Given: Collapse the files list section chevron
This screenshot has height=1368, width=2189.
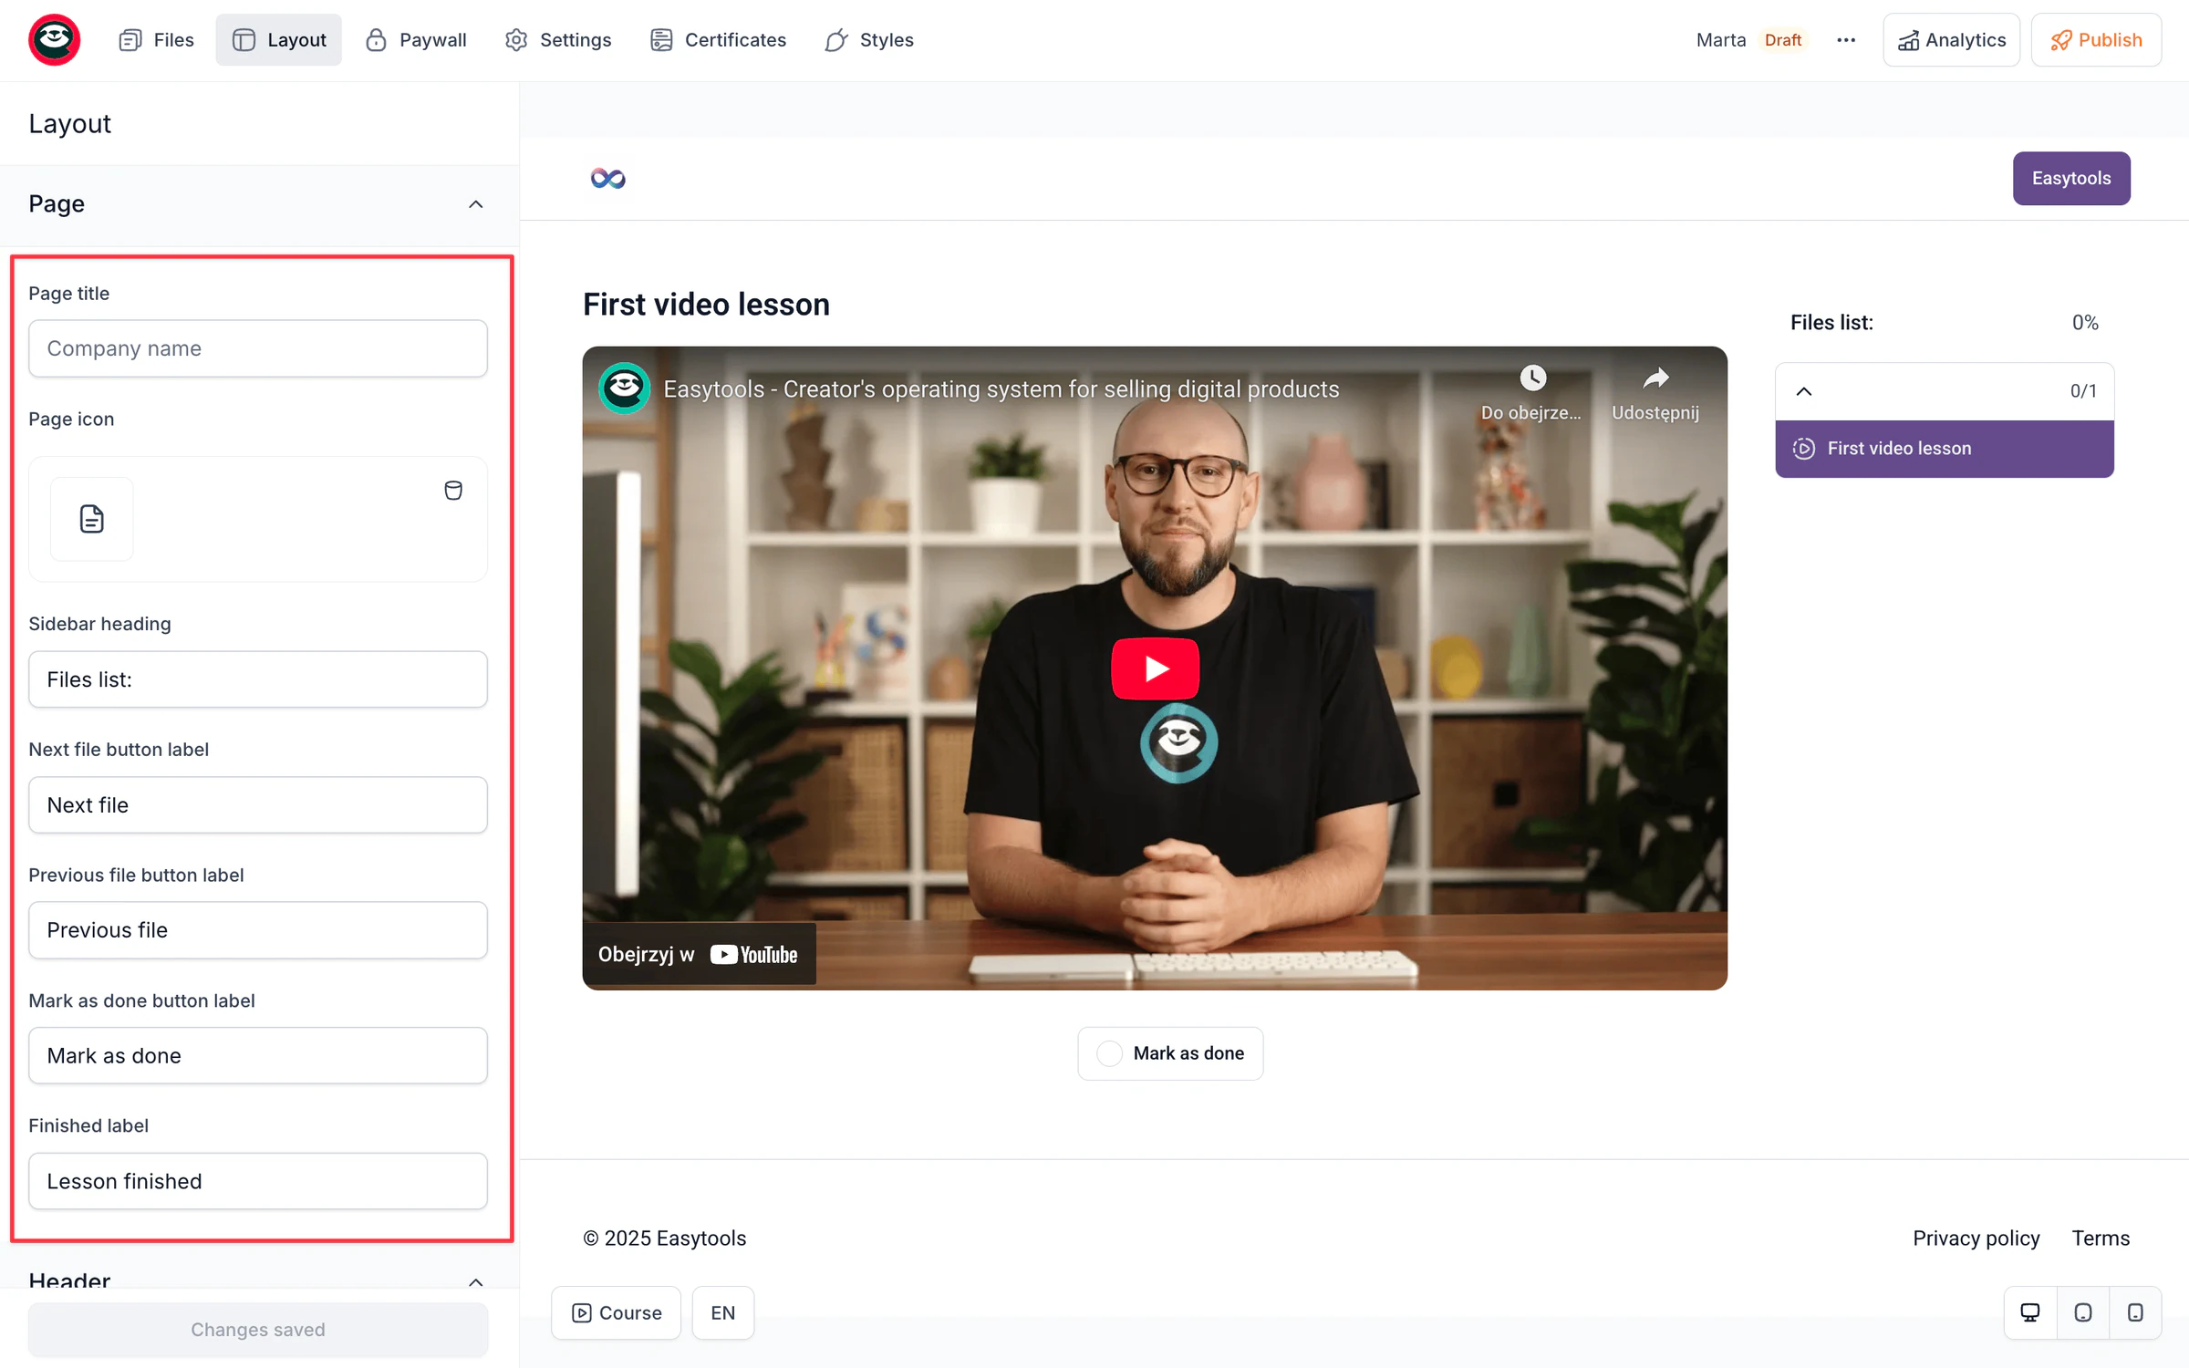Looking at the screenshot, I should (x=1804, y=391).
